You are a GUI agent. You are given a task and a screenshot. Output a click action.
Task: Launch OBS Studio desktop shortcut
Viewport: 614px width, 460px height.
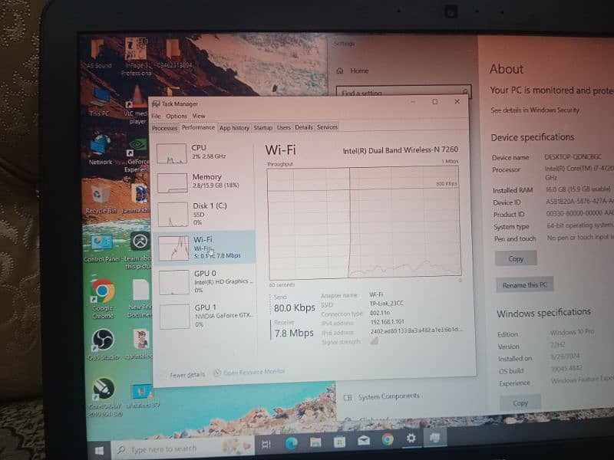103,344
